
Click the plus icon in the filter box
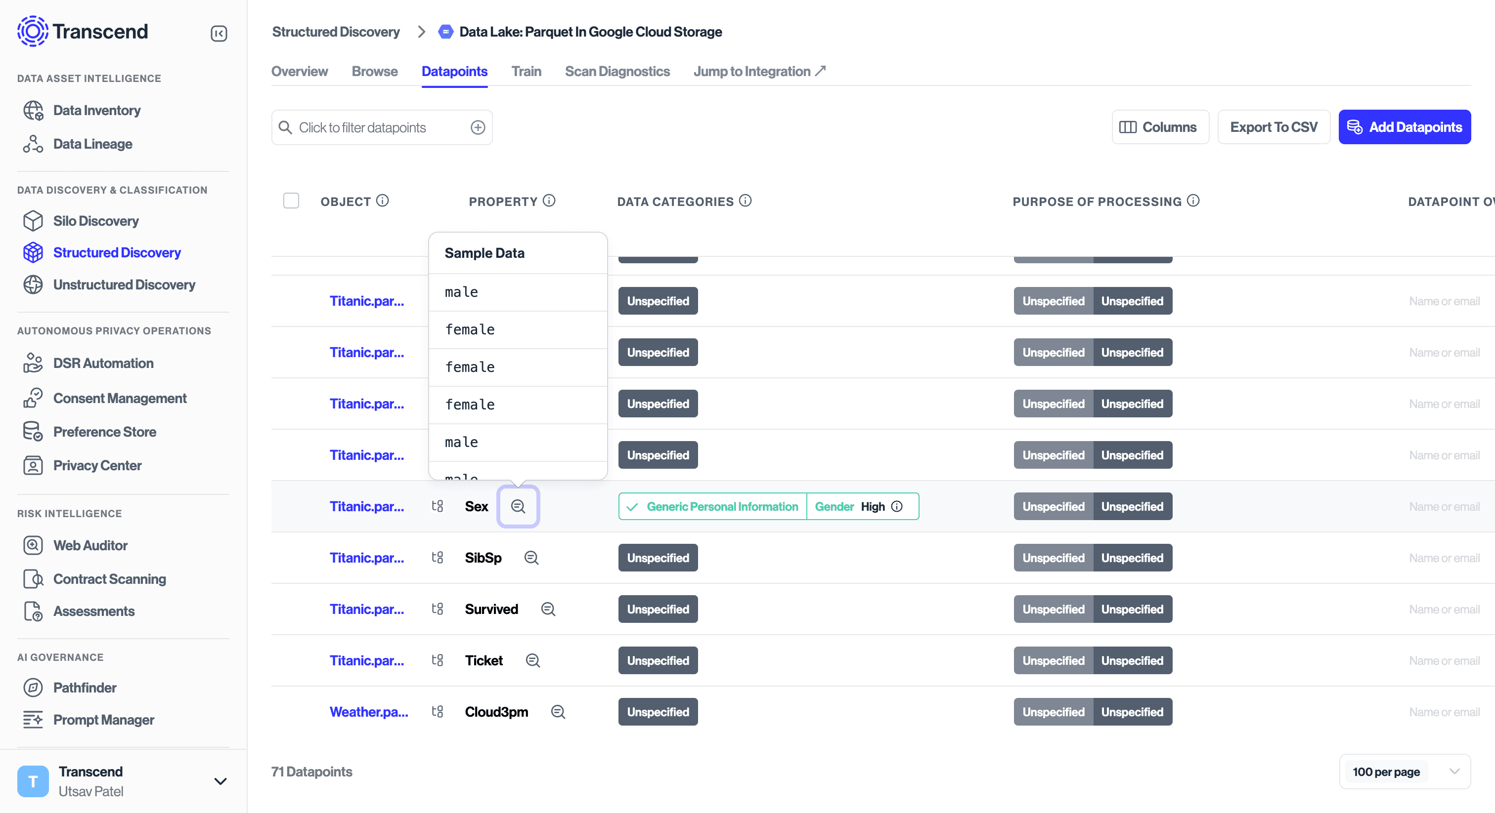coord(478,127)
